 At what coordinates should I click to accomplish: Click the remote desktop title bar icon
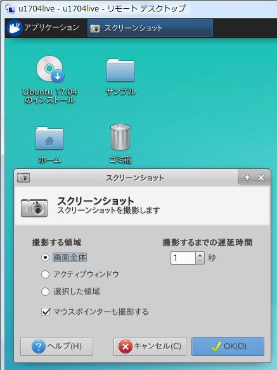[10, 10]
